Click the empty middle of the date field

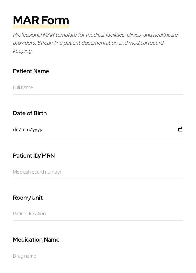[x=107, y=130]
